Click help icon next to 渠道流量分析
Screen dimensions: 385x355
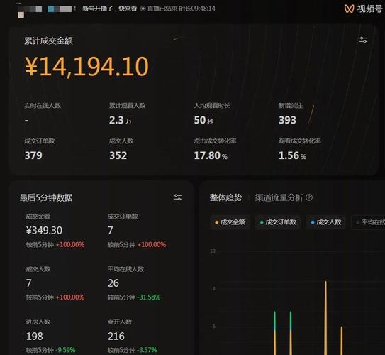(x=309, y=197)
